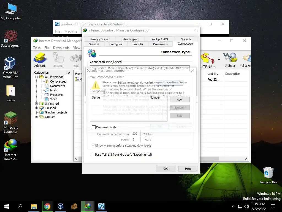Open the Downloads menu in IDM
282x212 pixels.
point(61,48)
